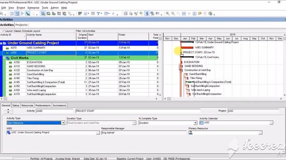This screenshot has height=160, width=286.
Task: Click the WBS icon in the WBS field
Action: (x=8, y=132)
